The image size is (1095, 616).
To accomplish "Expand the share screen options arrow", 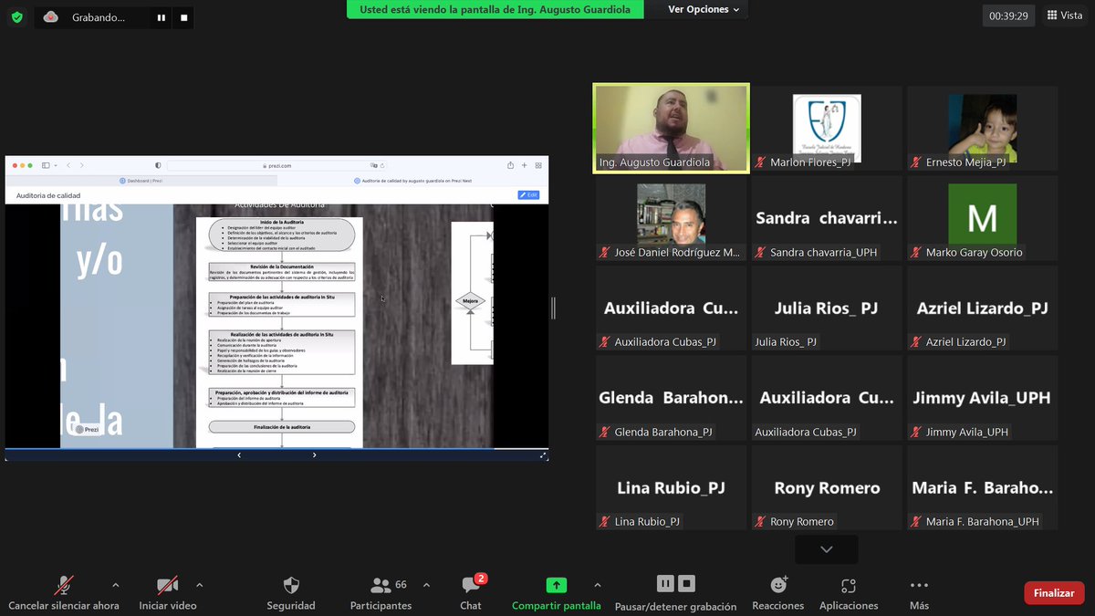I will pos(598,585).
